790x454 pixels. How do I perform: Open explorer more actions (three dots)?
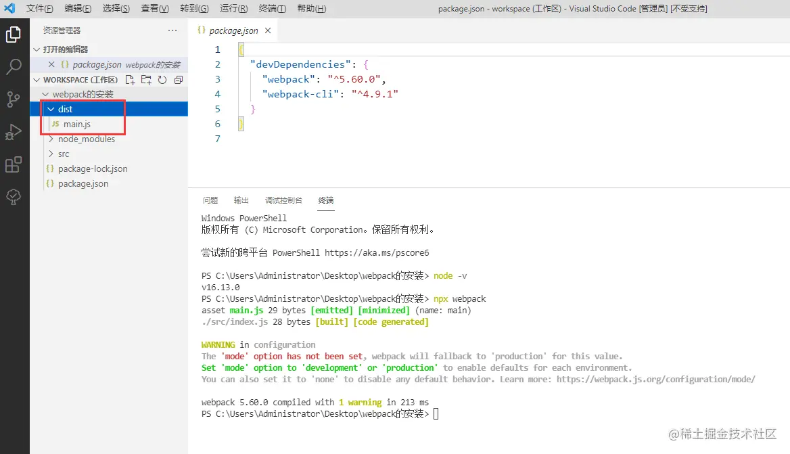[172, 30]
